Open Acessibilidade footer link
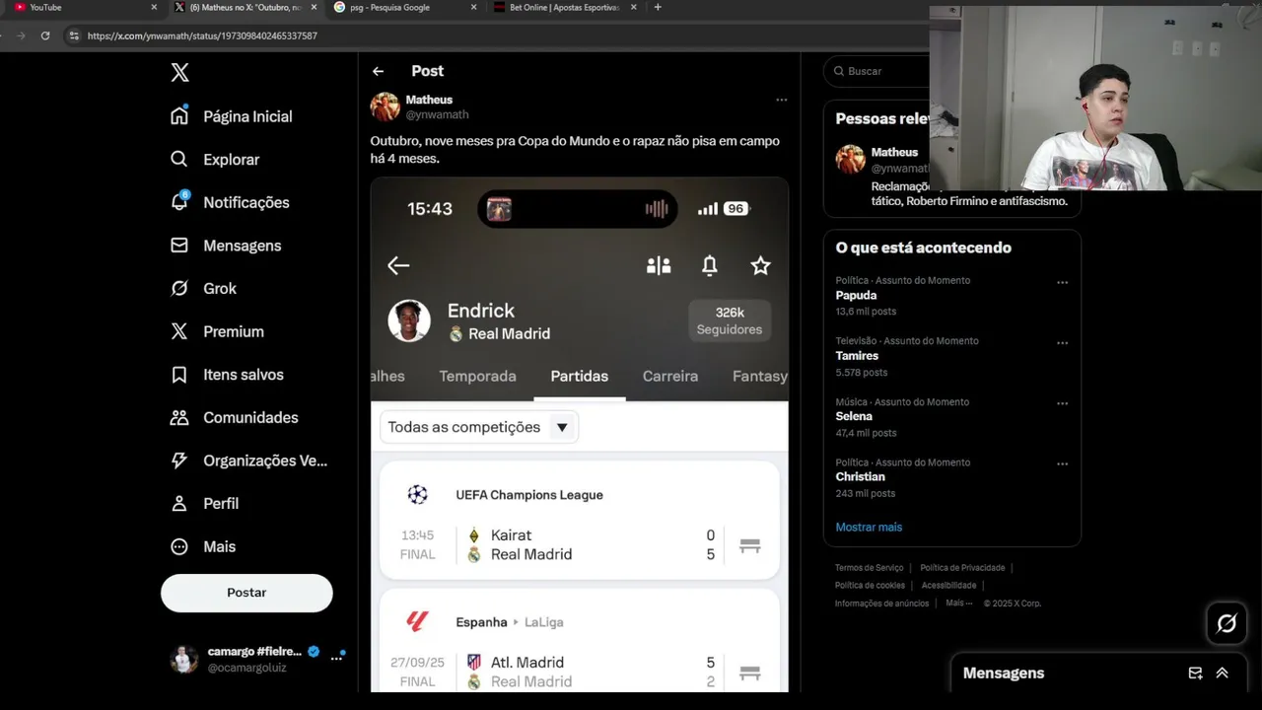This screenshot has width=1262, height=710. coord(948,586)
